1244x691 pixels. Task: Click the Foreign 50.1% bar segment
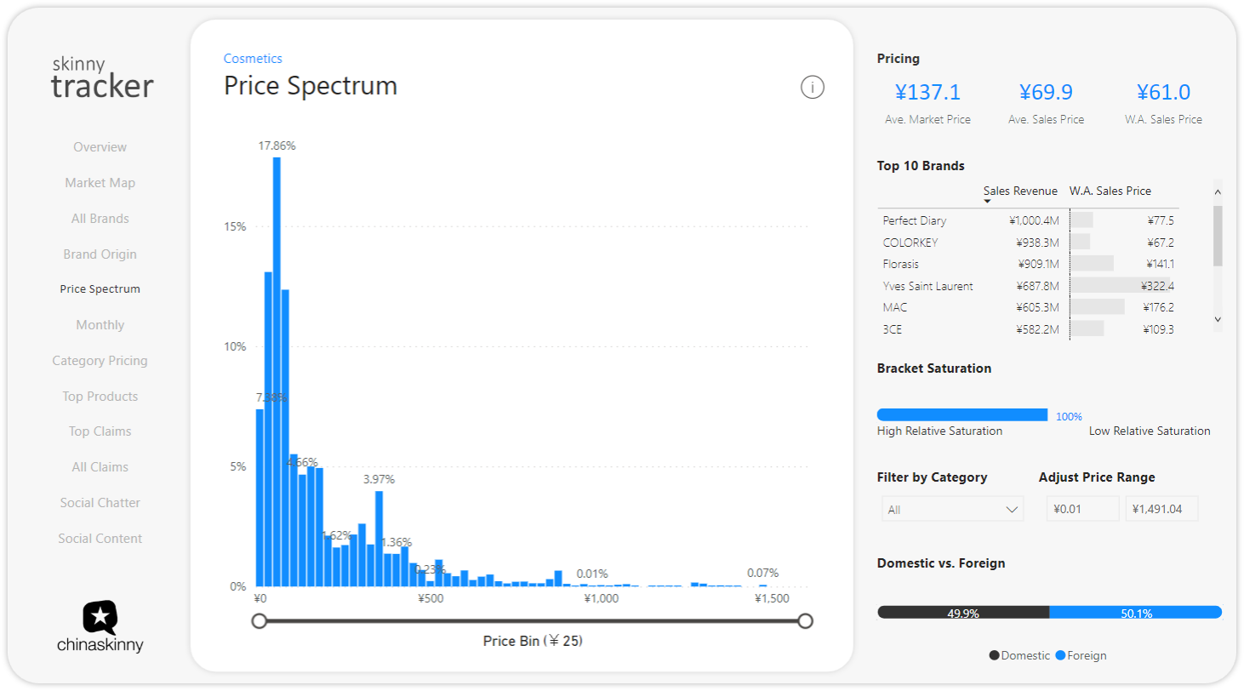[x=1136, y=612]
